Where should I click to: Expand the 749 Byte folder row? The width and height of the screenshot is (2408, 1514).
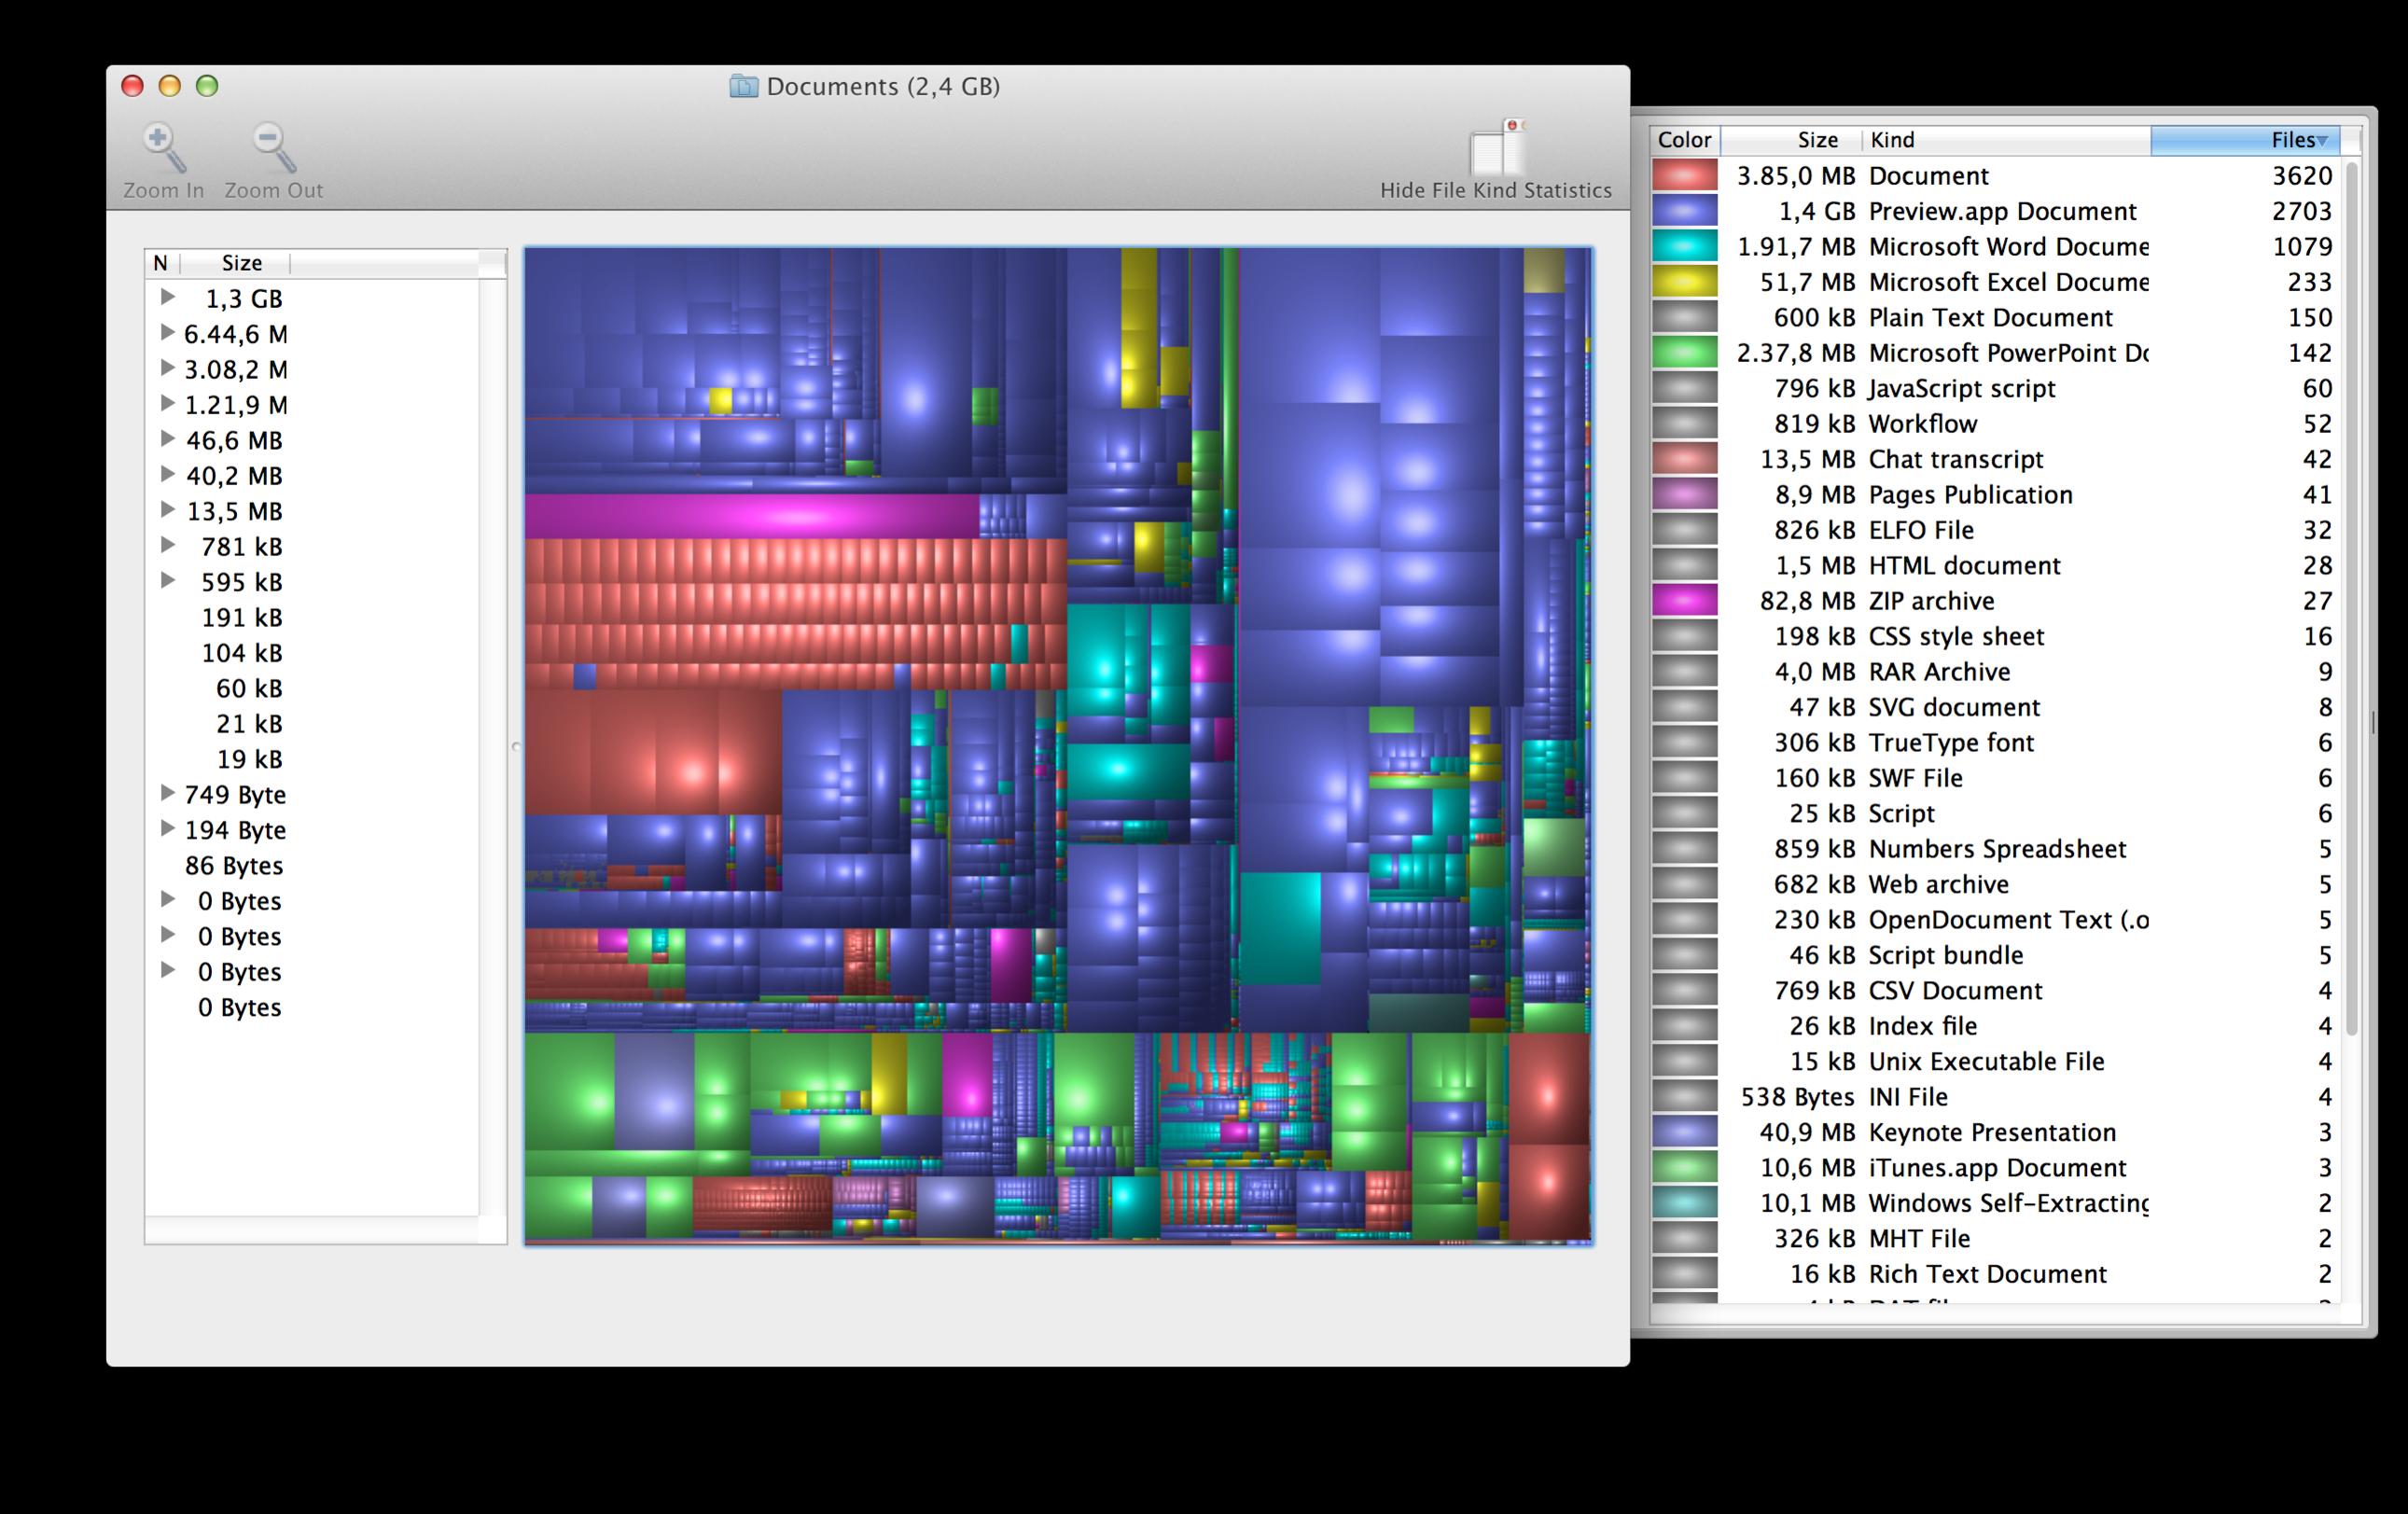[x=168, y=793]
